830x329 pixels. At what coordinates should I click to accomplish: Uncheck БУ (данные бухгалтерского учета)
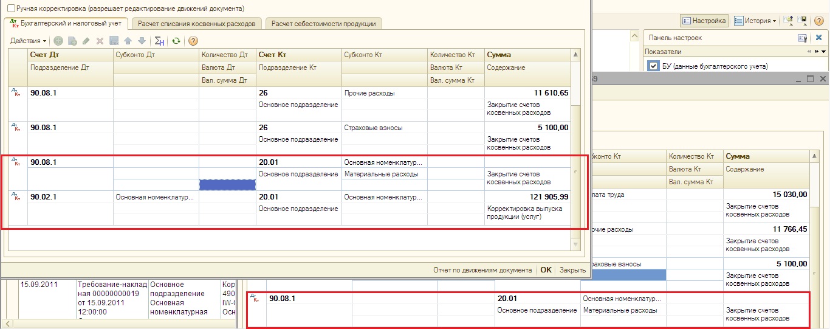pos(654,66)
